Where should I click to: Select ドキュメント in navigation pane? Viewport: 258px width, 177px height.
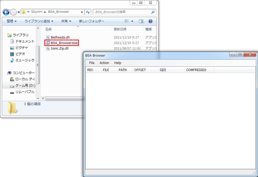click(22, 41)
